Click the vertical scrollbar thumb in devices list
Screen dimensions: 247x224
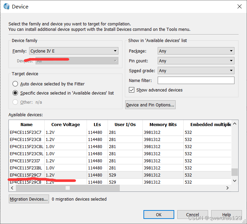click(234, 172)
